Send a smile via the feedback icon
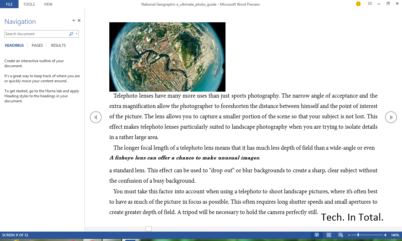This screenshot has height=241, width=402. point(358,4)
